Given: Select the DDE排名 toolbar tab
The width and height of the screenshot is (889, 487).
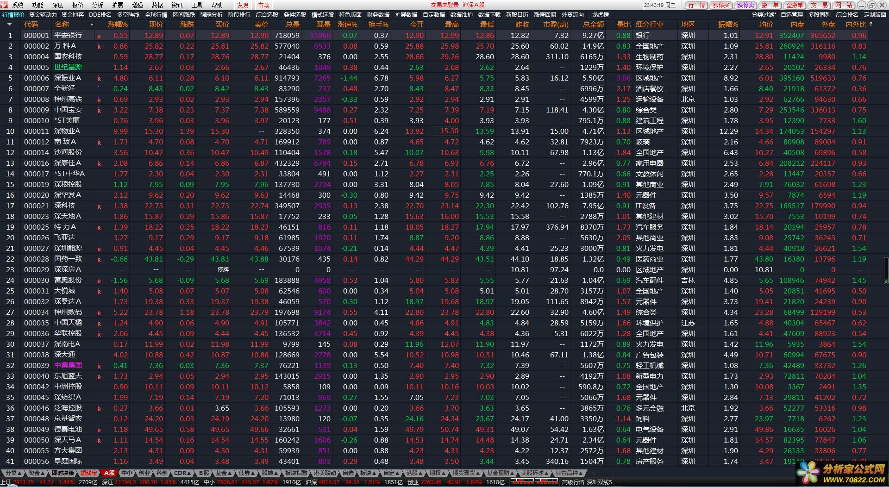Looking at the screenshot, I should (100, 15).
